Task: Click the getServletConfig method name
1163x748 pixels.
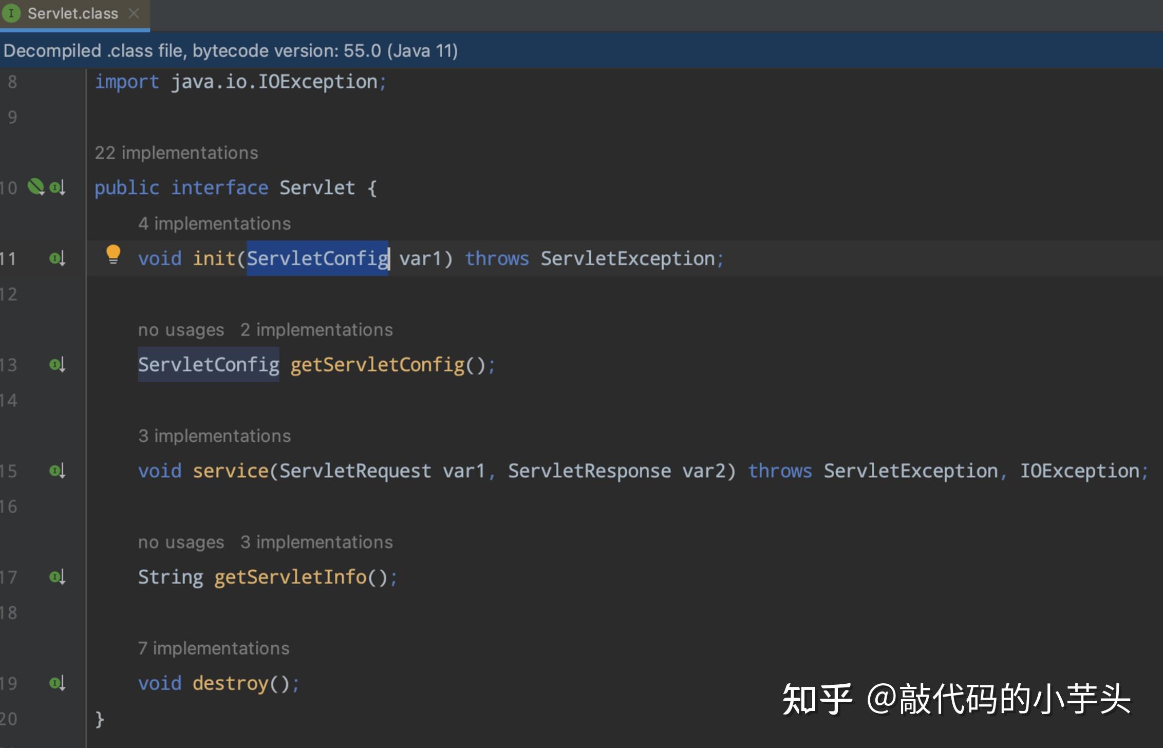Action: (x=378, y=365)
